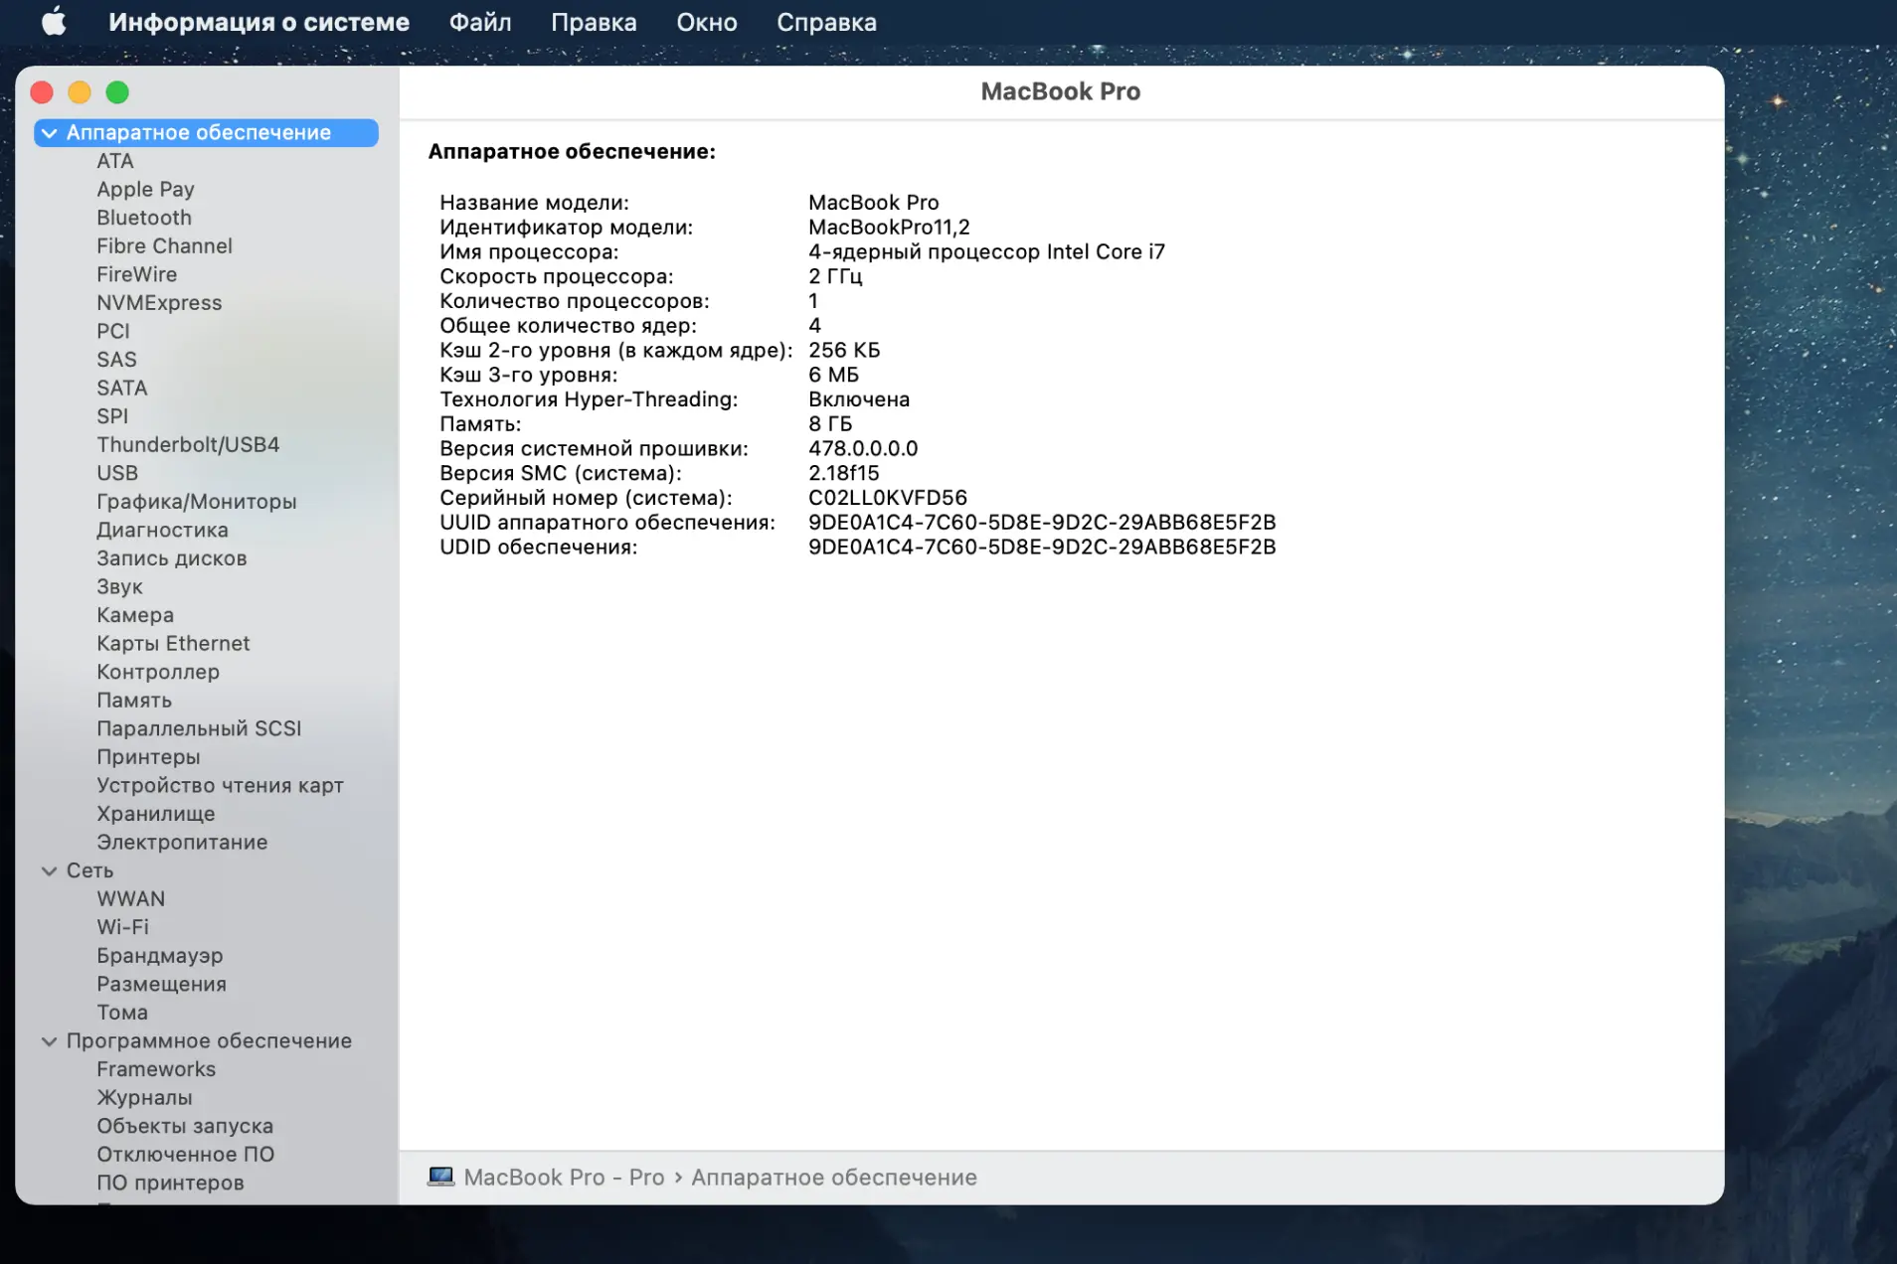Show Графика/Мониторы information

[x=196, y=502]
